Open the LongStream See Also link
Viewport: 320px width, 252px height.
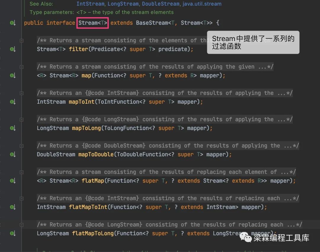click(123, 4)
